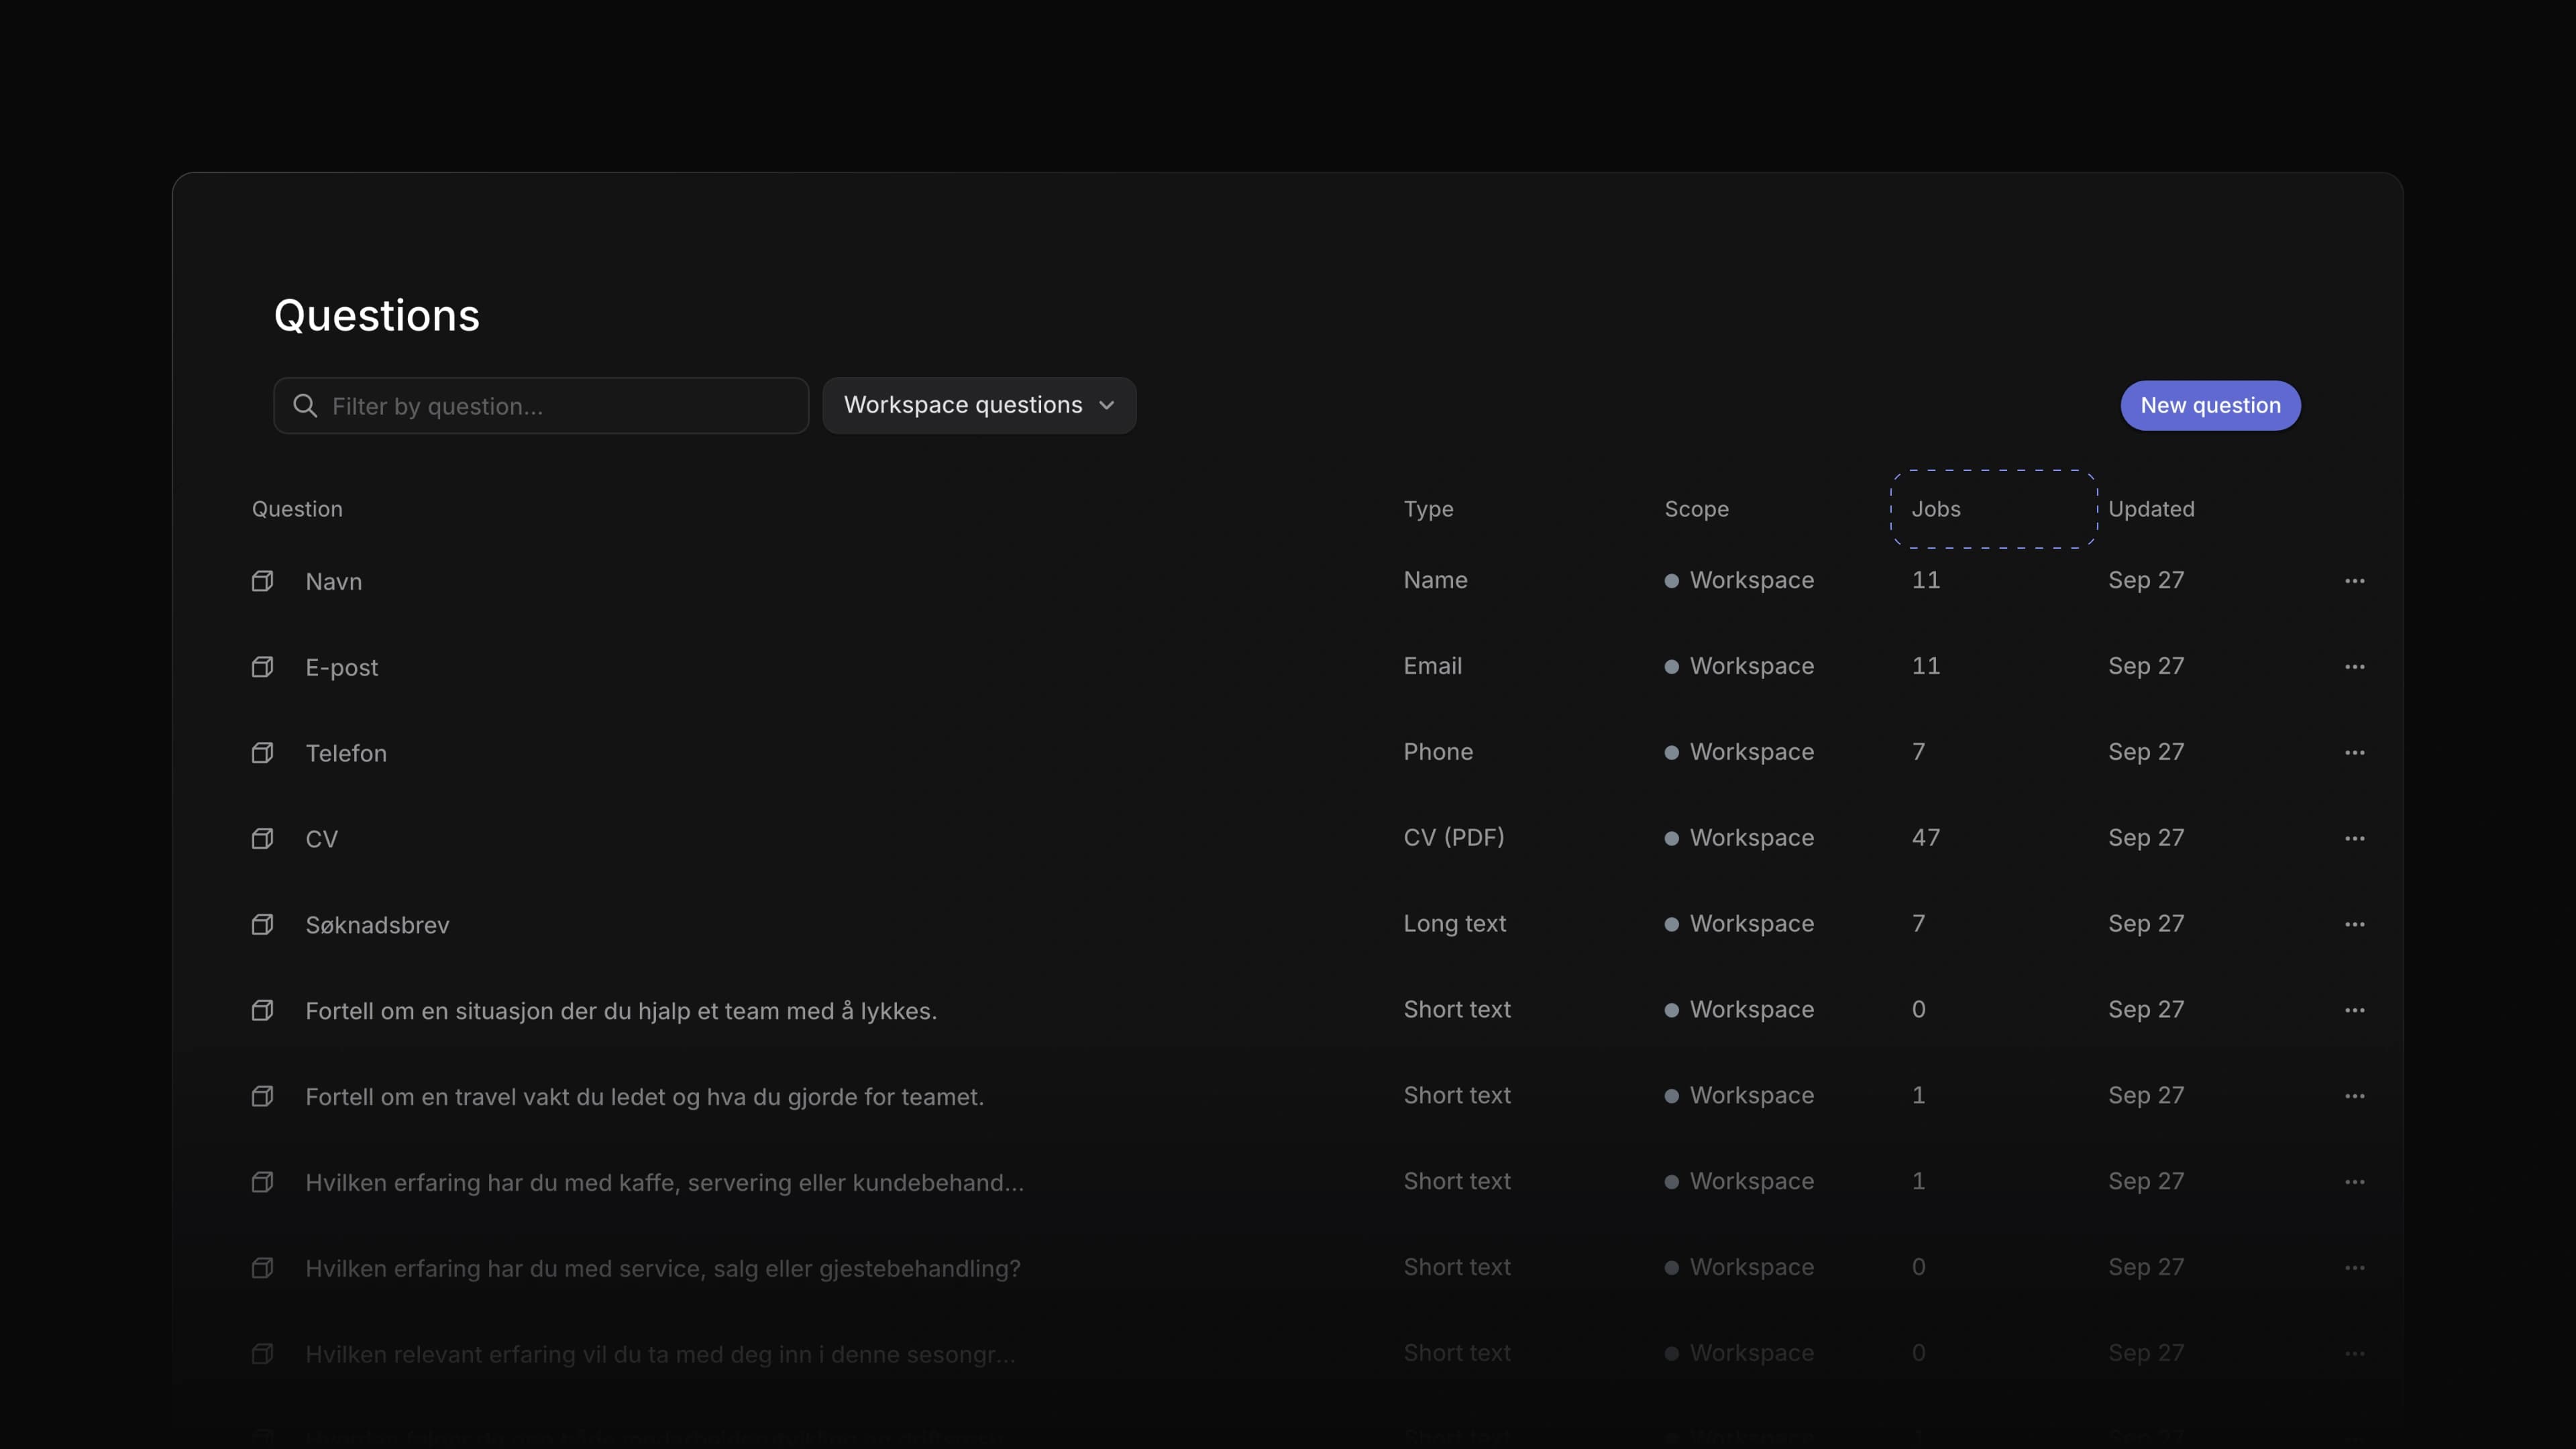Open the more-options menu for the CV row
Screen dimensions: 2576x1449
[2354, 839]
